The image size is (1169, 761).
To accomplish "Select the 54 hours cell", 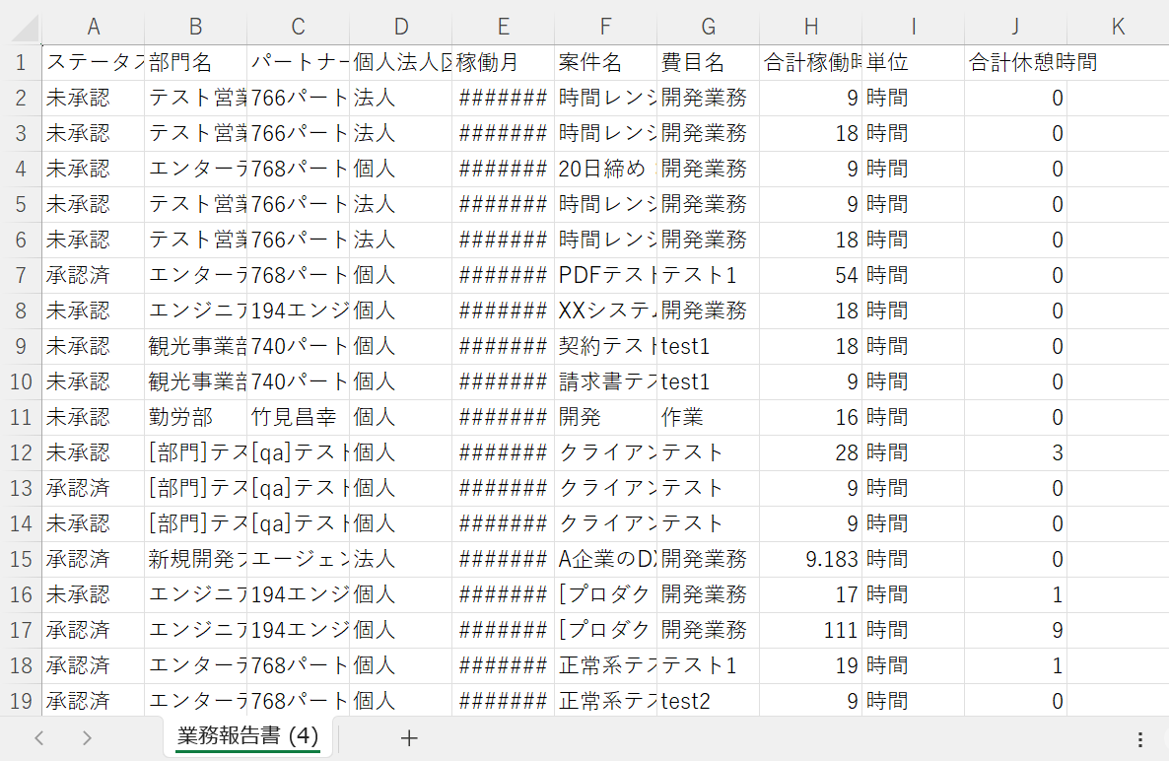I will tap(810, 276).
